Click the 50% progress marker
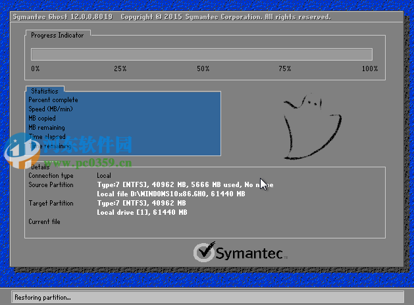 coord(203,69)
